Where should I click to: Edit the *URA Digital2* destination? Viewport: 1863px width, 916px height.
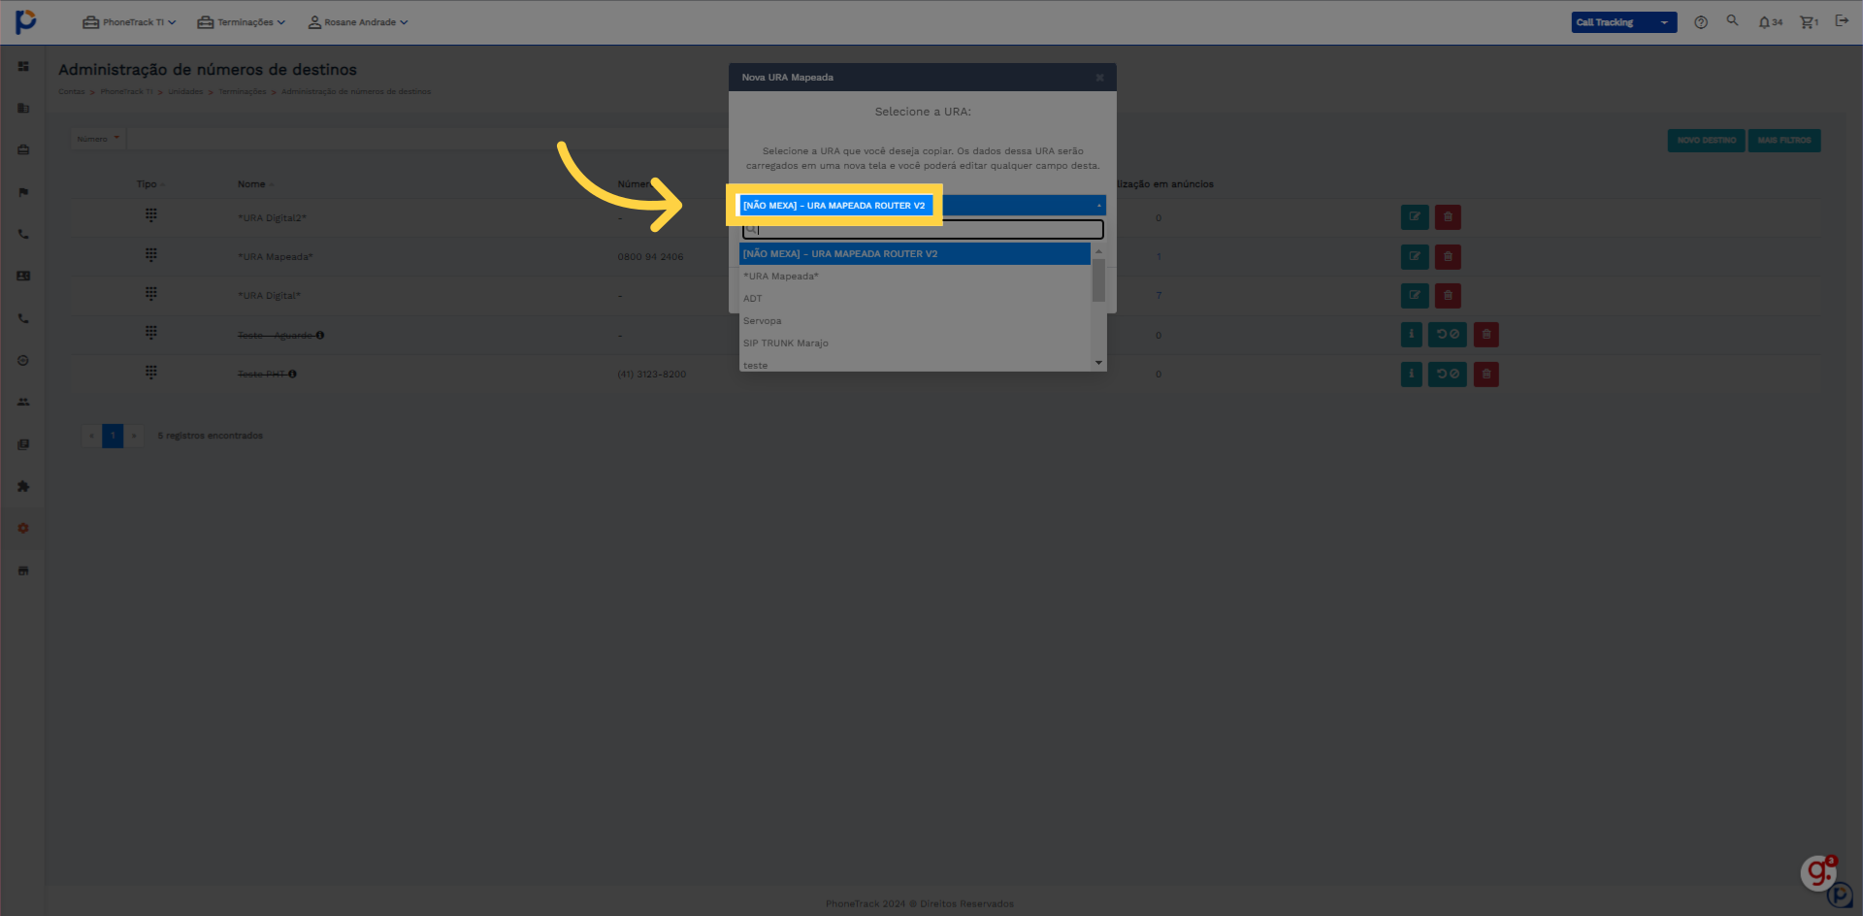pyautogui.click(x=1415, y=217)
